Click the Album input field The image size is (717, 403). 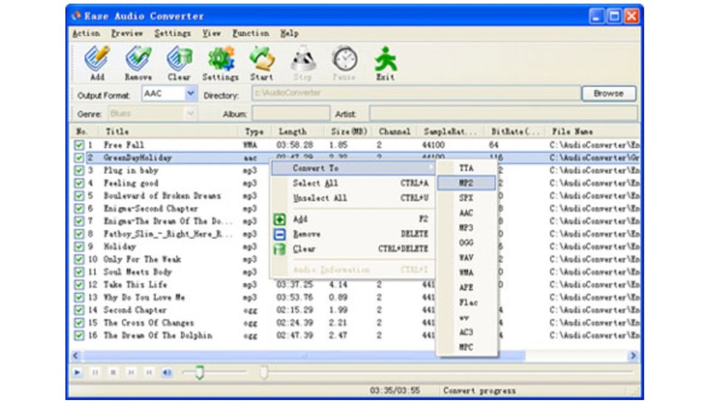[290, 113]
